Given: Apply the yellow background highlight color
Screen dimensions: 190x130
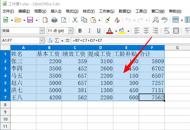Looking at the screenshot, I should coord(122,31).
